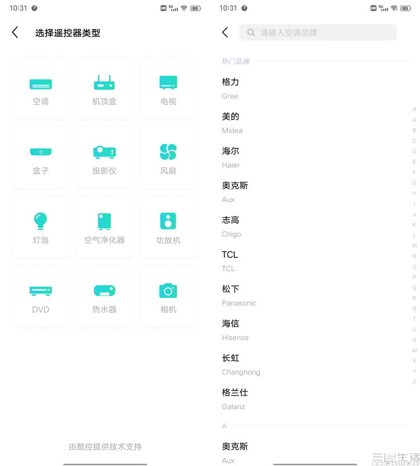Choose the fan (风扇) remote icon
The height and width of the screenshot is (466, 420).
coord(168,158)
